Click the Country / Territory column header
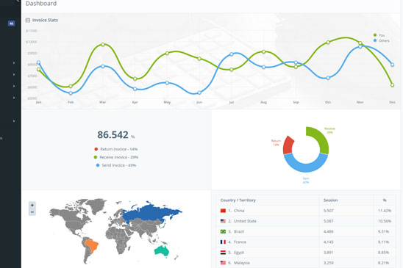Screen dimensions: 403x268 click(x=238, y=200)
